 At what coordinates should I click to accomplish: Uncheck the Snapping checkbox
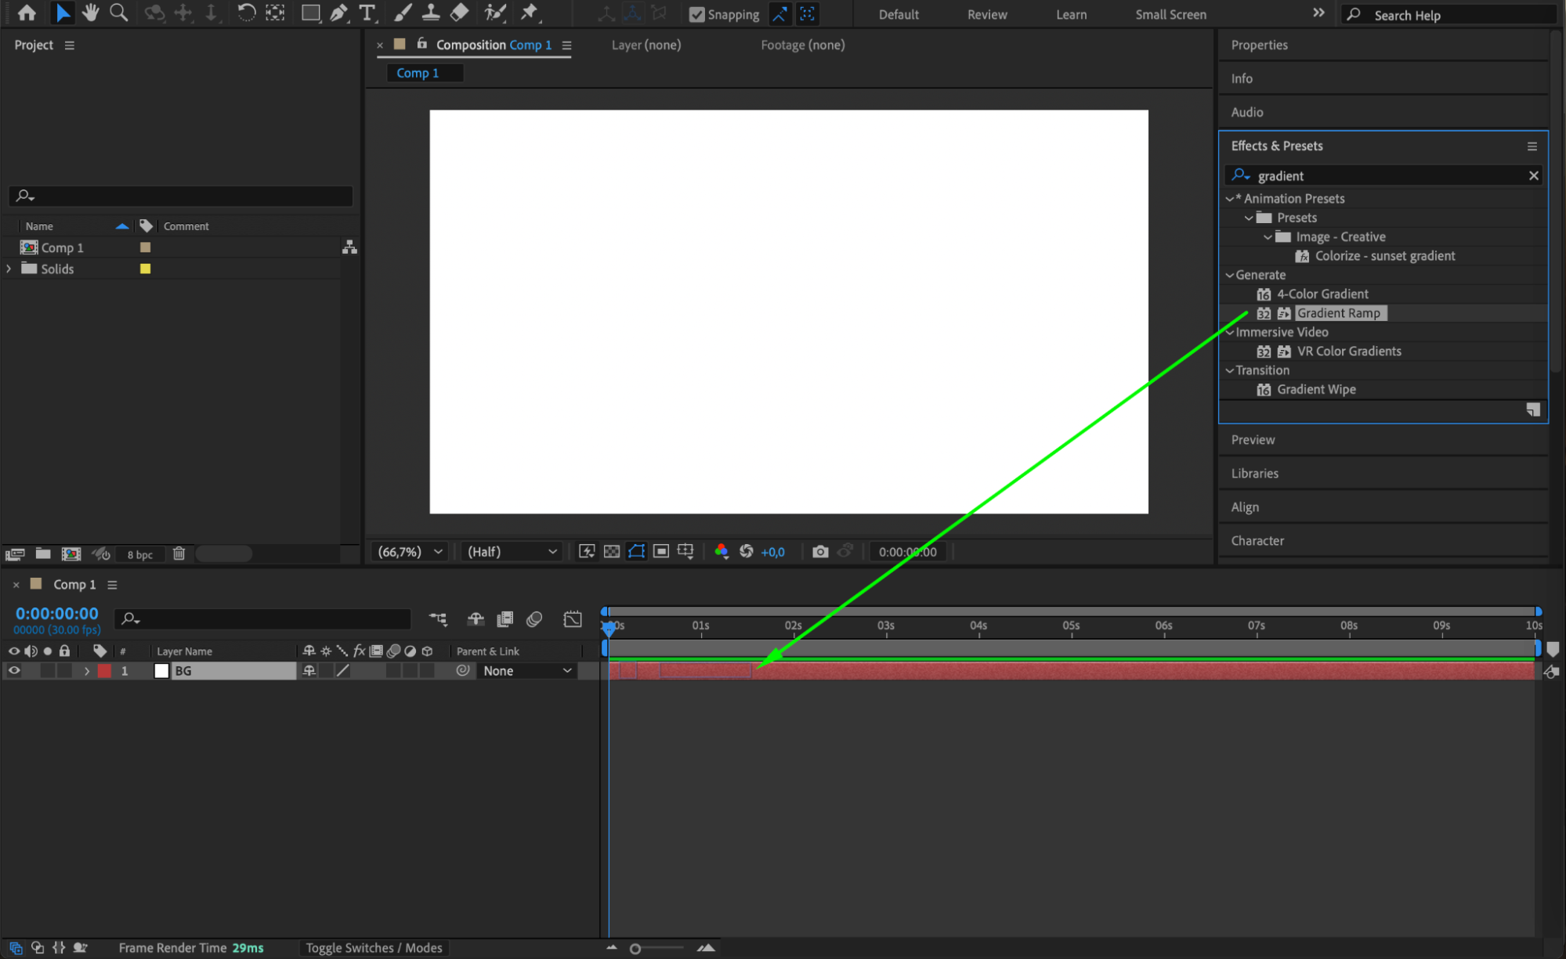point(696,14)
